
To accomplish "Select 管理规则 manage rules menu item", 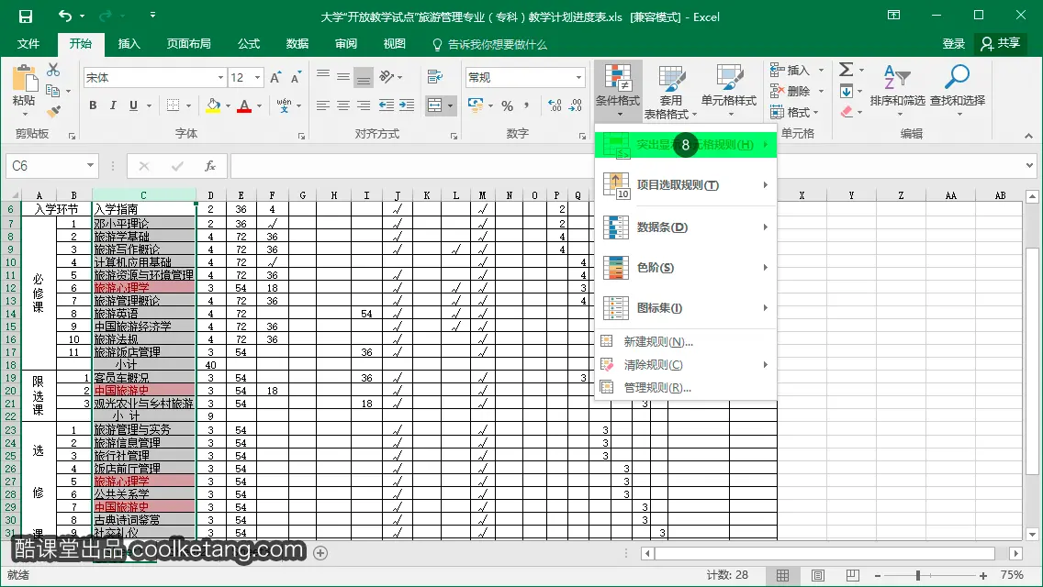I will pyautogui.click(x=686, y=388).
